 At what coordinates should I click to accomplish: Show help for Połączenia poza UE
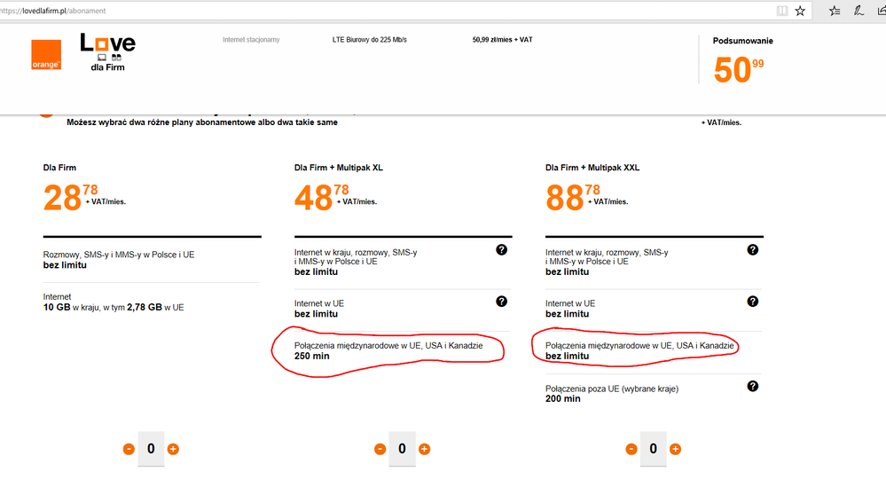[x=753, y=386]
